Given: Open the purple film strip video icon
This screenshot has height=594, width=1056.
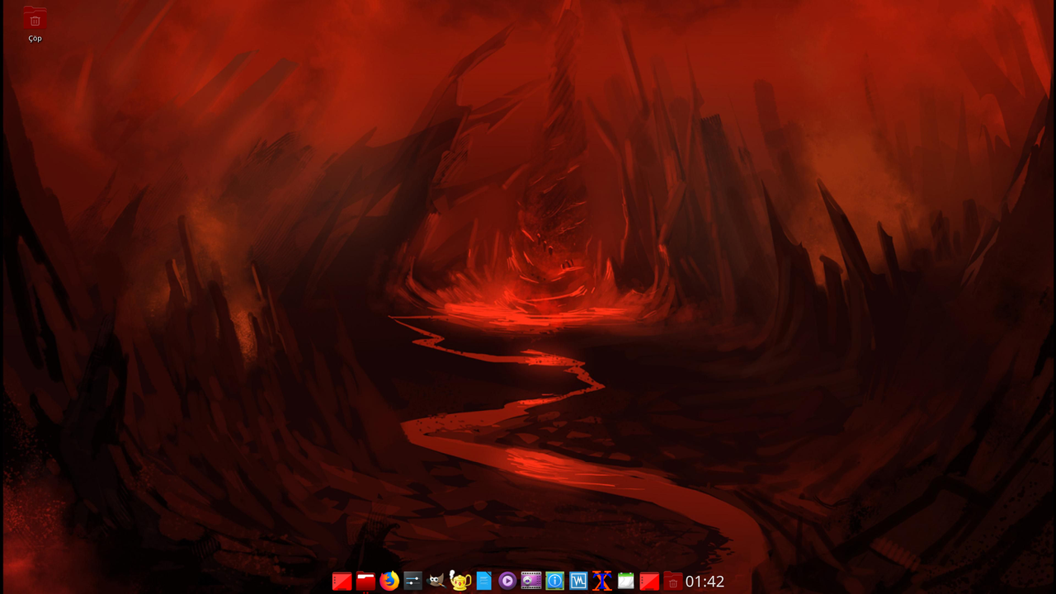Looking at the screenshot, I should [x=531, y=582].
